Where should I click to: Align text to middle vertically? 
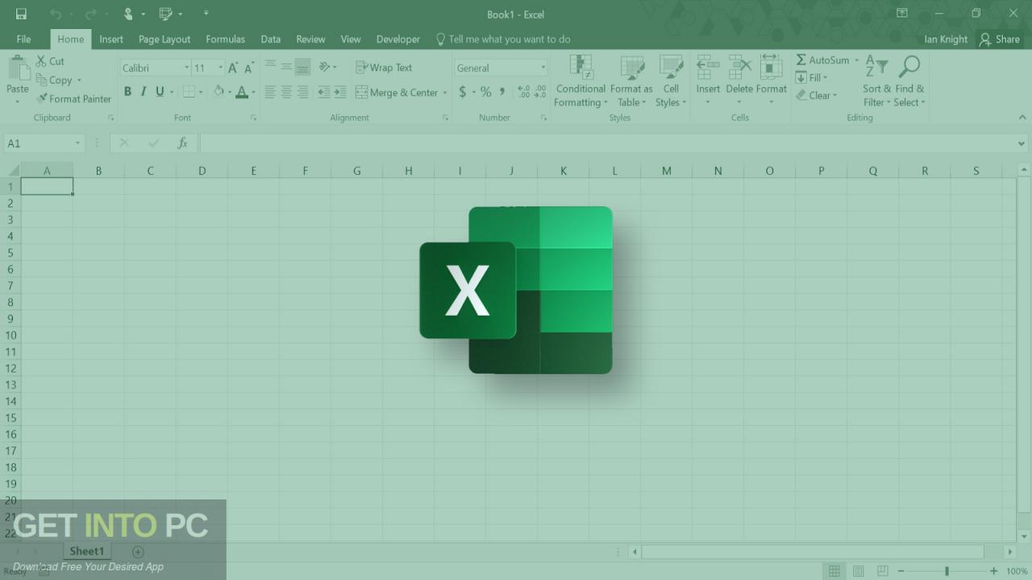point(286,67)
